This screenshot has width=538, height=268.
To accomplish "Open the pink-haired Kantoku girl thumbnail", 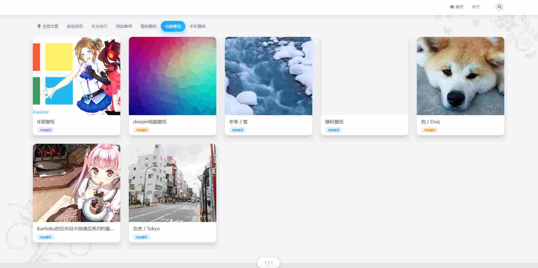I will tap(77, 183).
